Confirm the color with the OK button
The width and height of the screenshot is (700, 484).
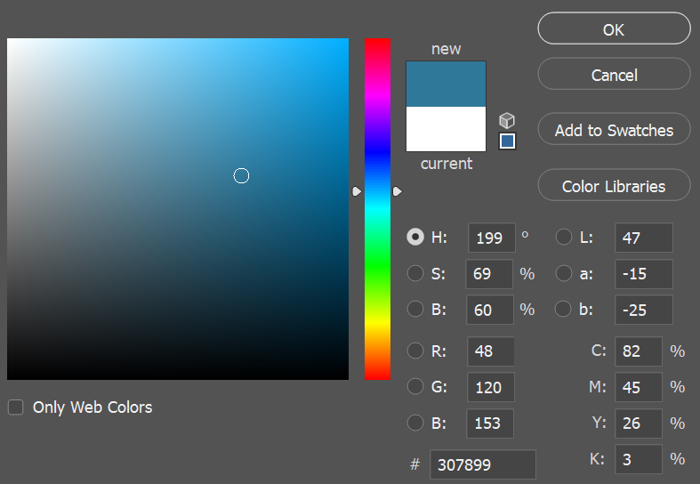click(614, 28)
